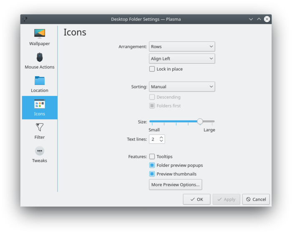The image size is (292, 233).
Task: Click the keep-above arrow in title bar
Action: tap(259, 19)
